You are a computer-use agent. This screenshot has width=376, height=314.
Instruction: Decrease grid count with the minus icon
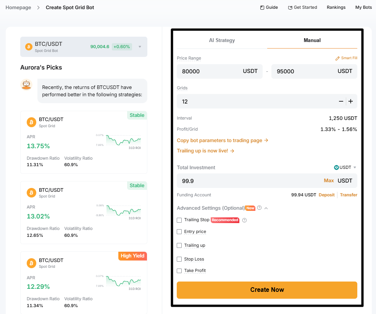341,101
